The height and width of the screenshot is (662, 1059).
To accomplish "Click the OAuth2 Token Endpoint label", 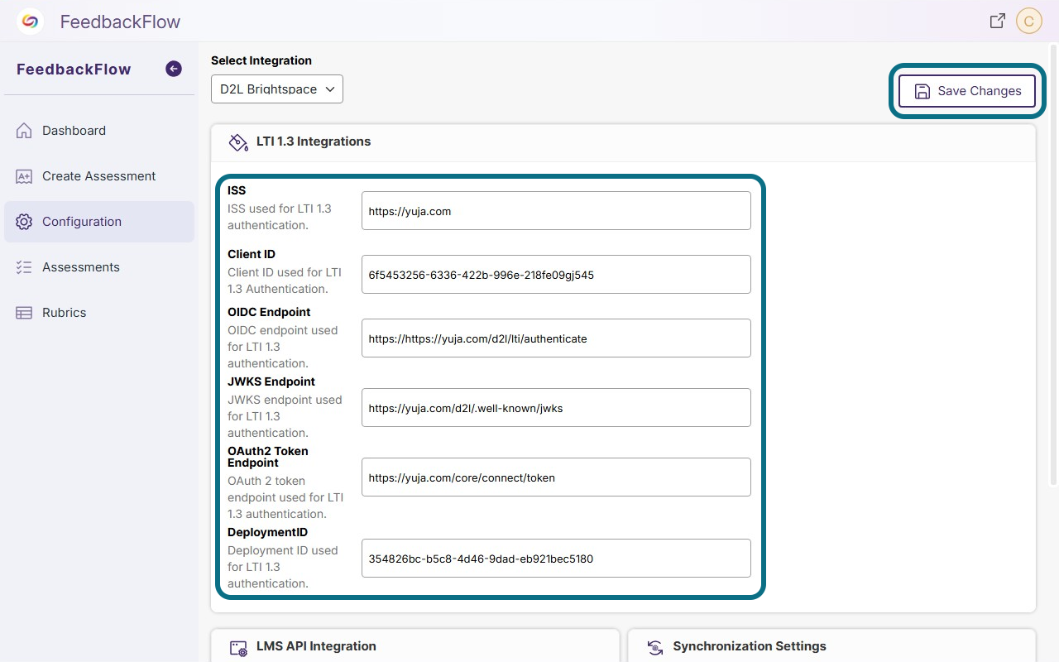I will [x=268, y=457].
